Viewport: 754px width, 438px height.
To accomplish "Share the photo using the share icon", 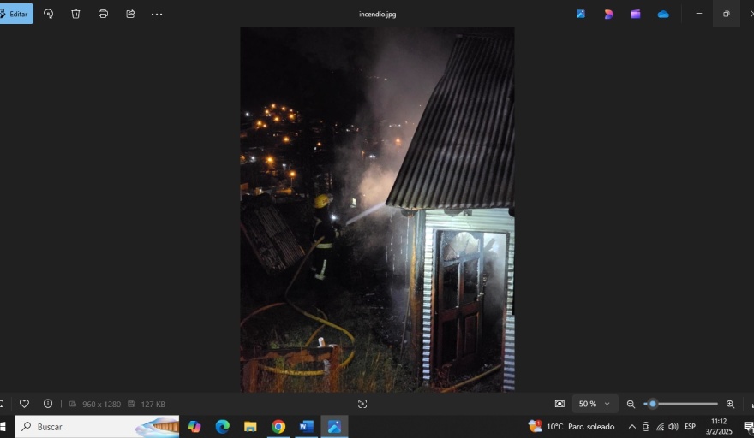I will 130,14.
